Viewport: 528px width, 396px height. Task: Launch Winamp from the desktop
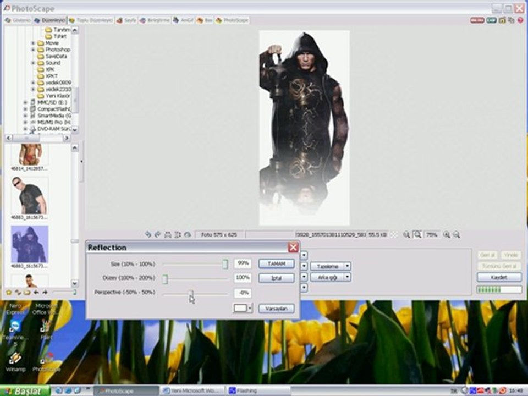pos(14,359)
